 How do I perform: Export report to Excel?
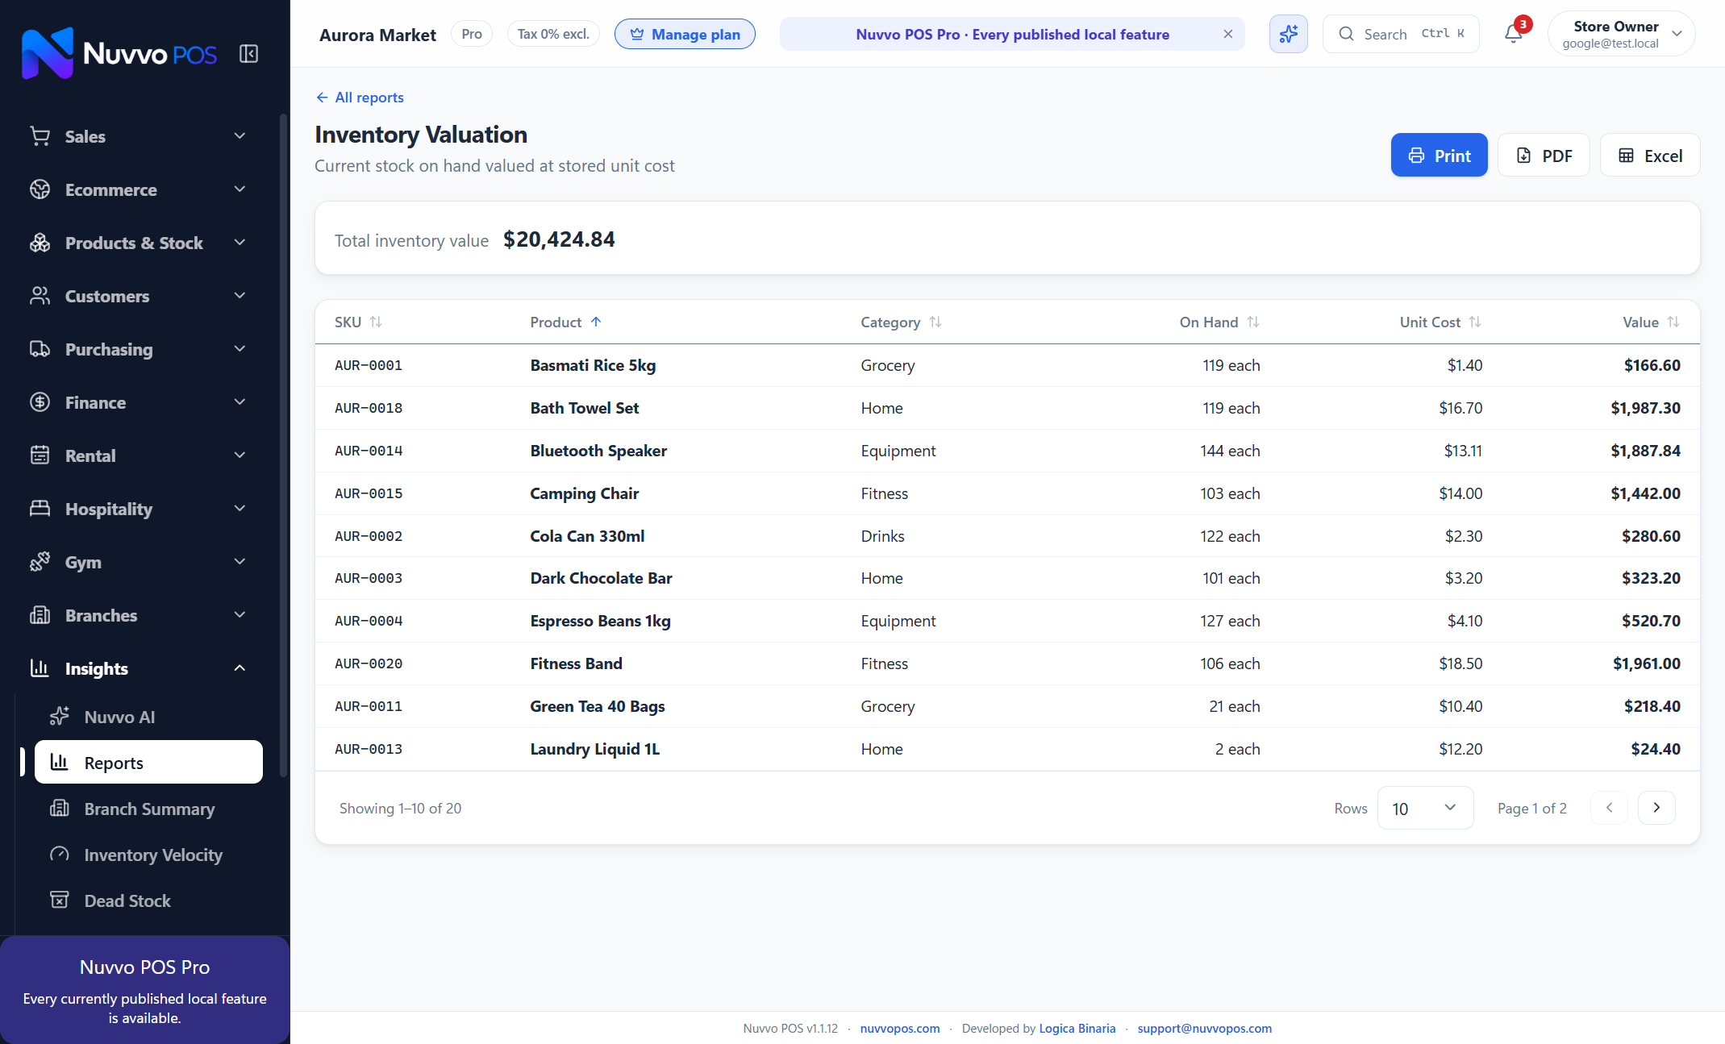tap(1650, 155)
